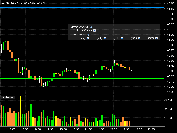Toggle the (R2) line checkbox

(x=122, y=38)
